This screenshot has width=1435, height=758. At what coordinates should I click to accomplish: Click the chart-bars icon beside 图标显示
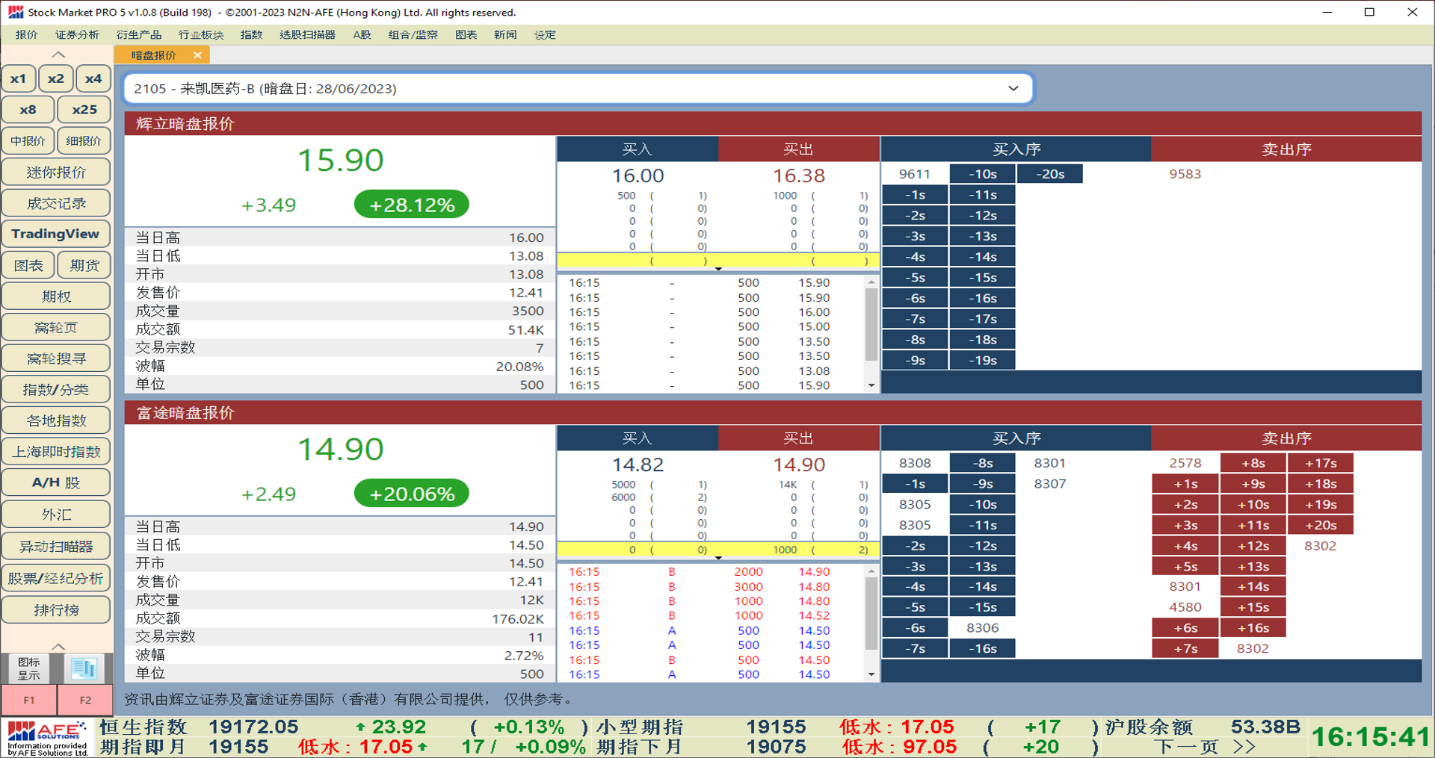click(x=84, y=668)
